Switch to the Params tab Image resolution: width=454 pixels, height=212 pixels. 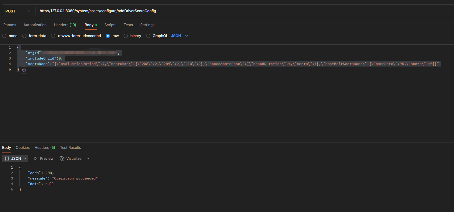[10, 25]
